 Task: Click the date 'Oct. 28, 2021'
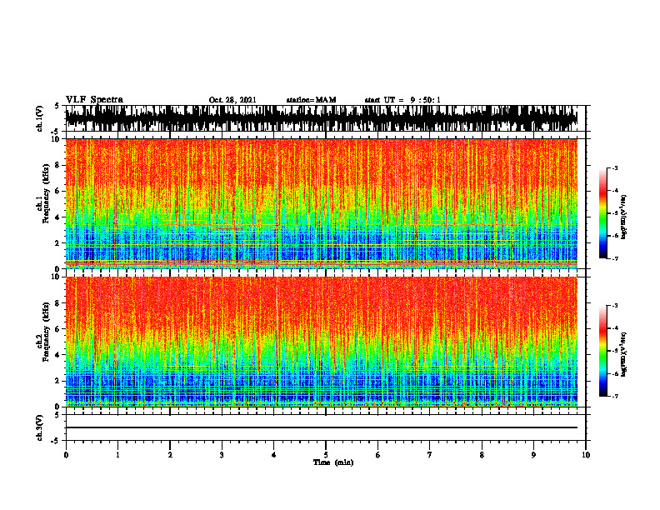[x=232, y=100]
